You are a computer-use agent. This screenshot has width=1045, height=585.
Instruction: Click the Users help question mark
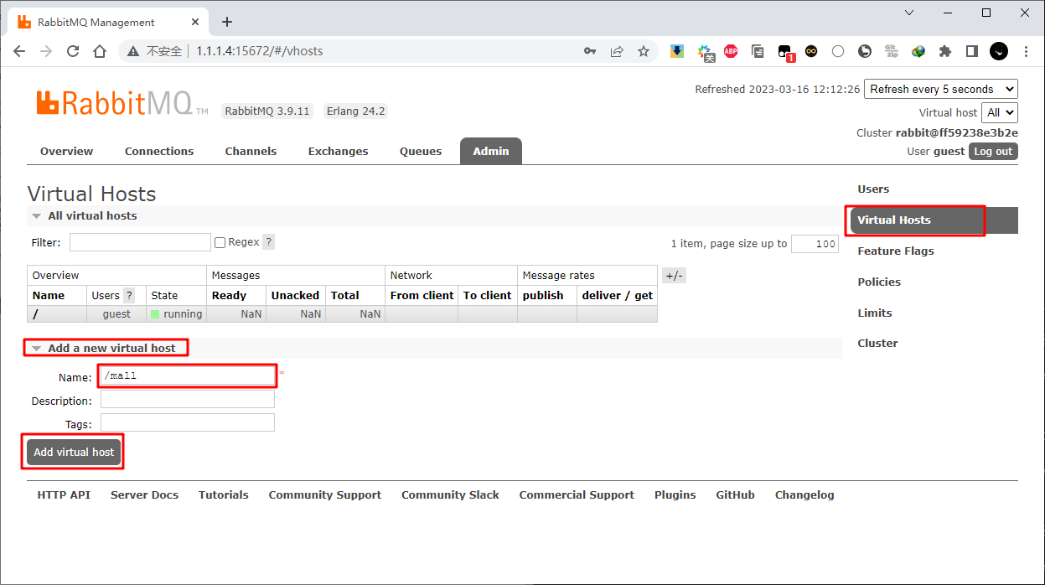coord(129,295)
